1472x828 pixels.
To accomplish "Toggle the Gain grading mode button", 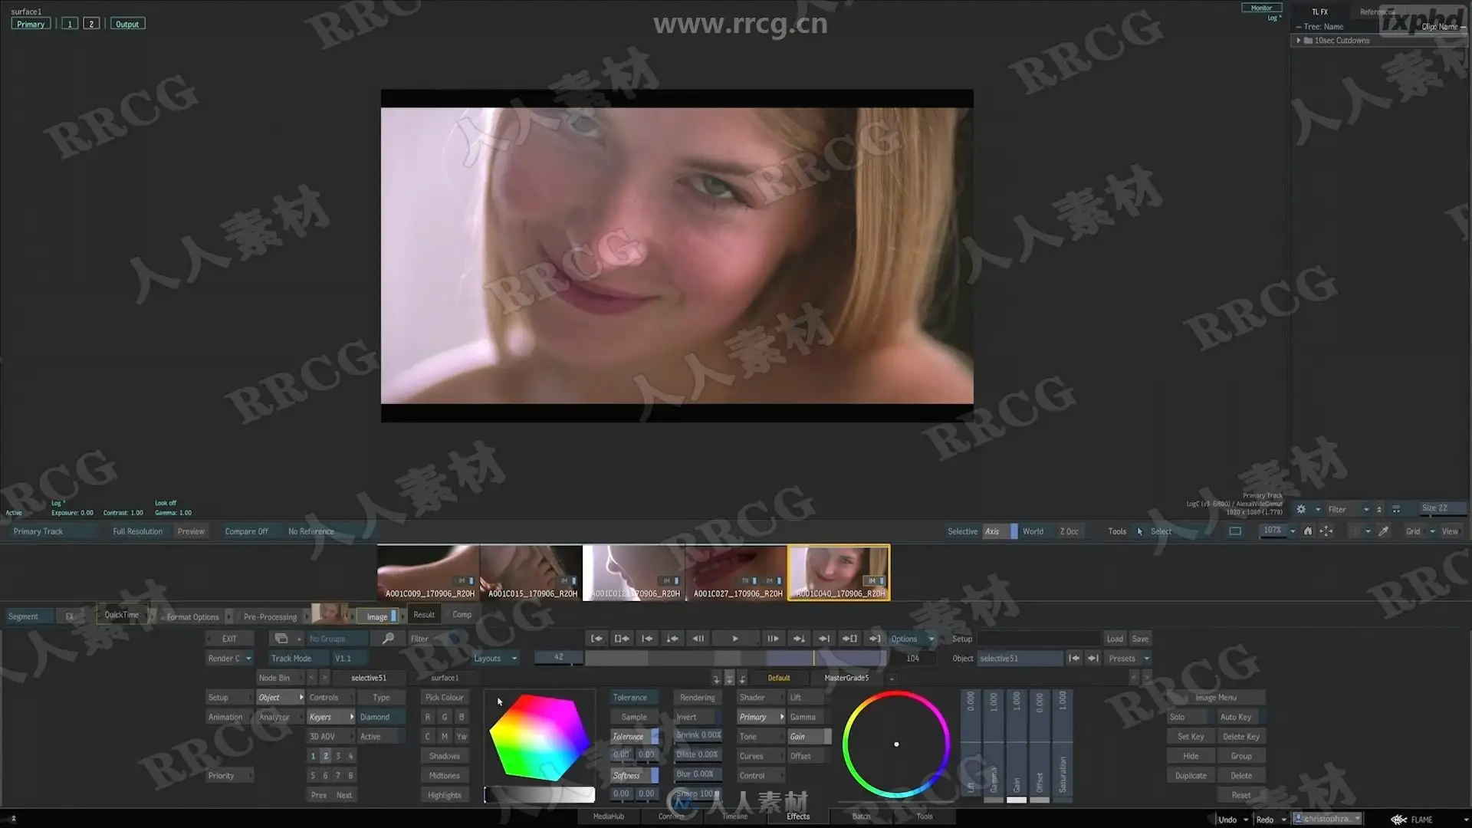I will pyautogui.click(x=810, y=737).
